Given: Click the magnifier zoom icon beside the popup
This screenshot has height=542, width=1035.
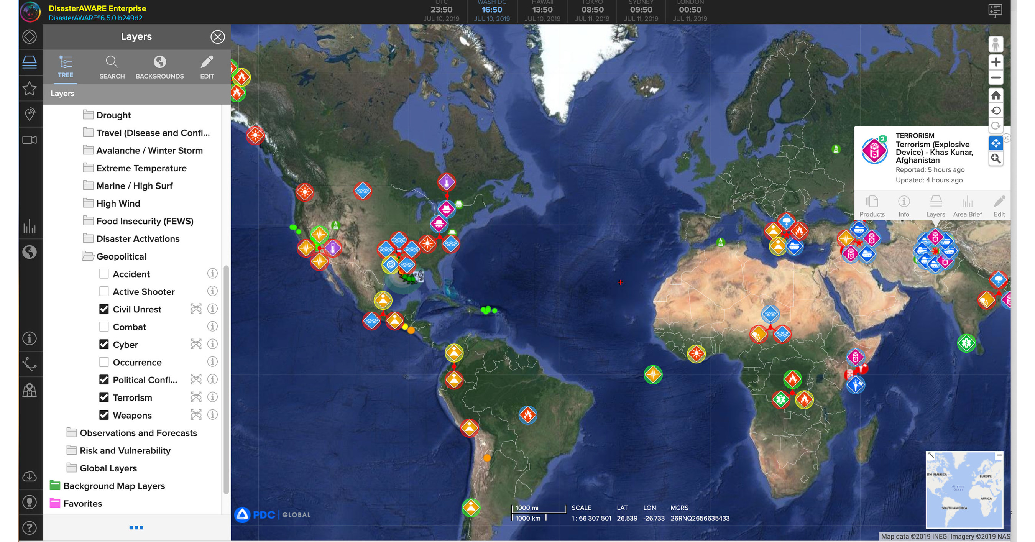Looking at the screenshot, I should pyautogui.click(x=996, y=159).
